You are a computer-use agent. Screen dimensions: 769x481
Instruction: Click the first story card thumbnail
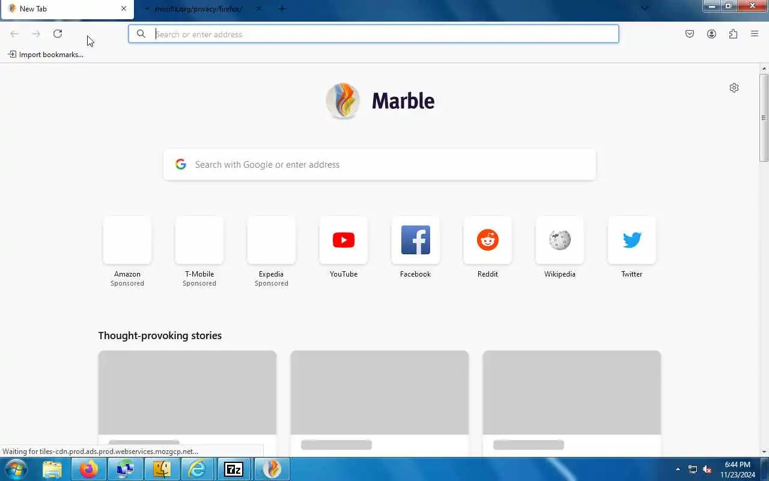187,393
